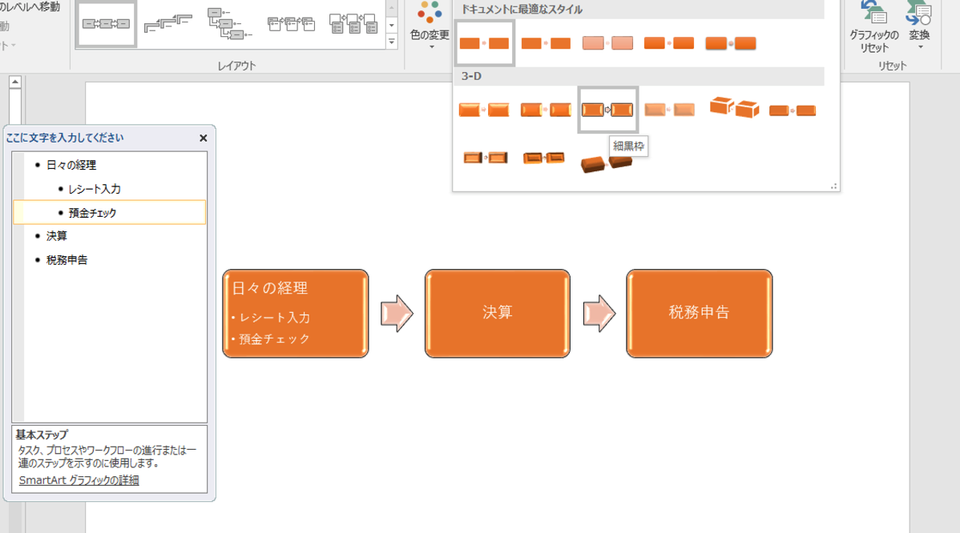
Task: Open the SmartArt グラフィックの詳細 link
Action: [x=79, y=480]
